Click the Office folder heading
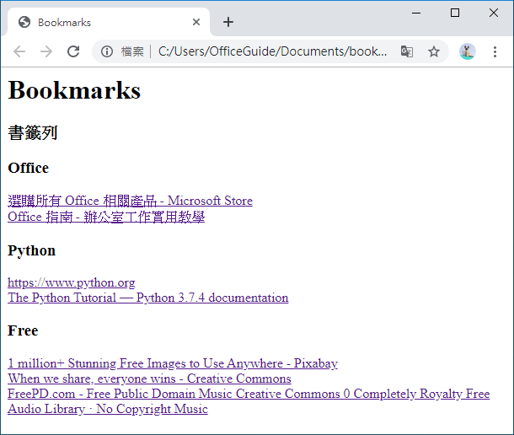514x435 pixels. point(28,168)
